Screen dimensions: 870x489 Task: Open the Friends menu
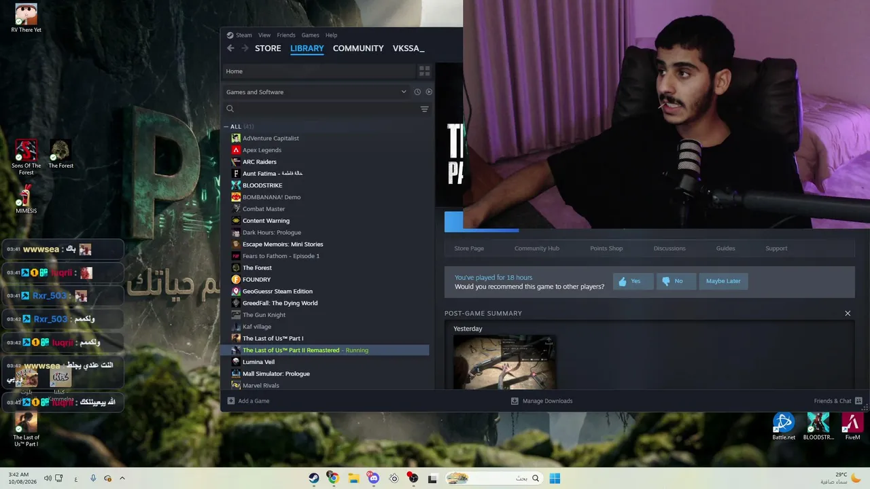point(286,35)
